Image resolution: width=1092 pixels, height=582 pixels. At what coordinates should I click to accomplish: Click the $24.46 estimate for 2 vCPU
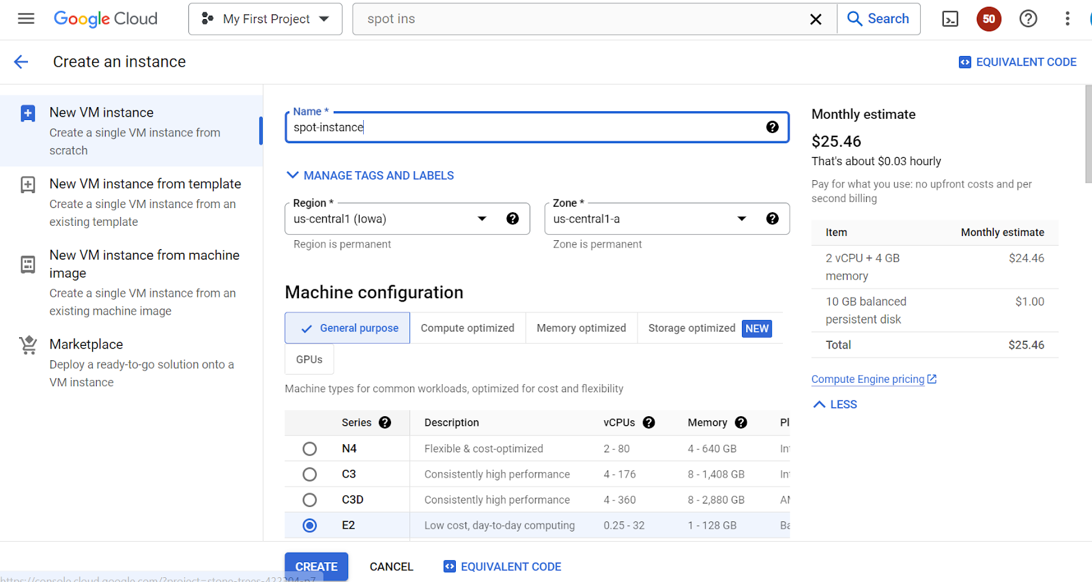tap(1026, 258)
